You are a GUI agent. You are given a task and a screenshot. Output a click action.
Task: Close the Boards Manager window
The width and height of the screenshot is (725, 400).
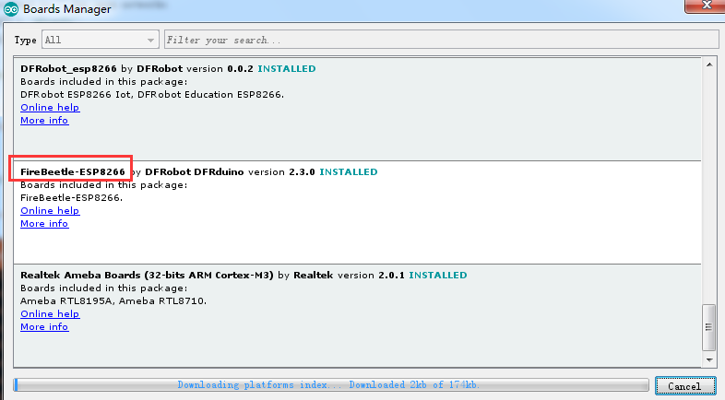[706, 6]
